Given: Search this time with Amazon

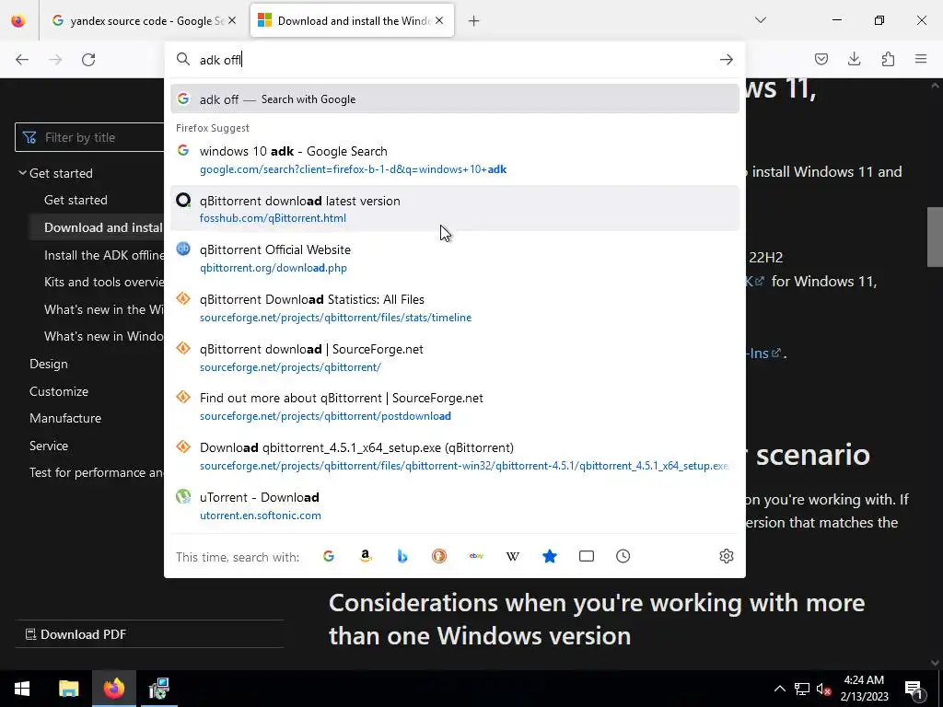Looking at the screenshot, I should tap(365, 556).
